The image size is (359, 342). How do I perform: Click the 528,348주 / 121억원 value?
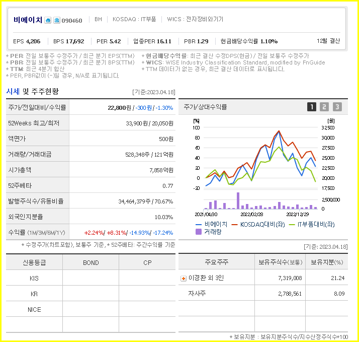149,155
